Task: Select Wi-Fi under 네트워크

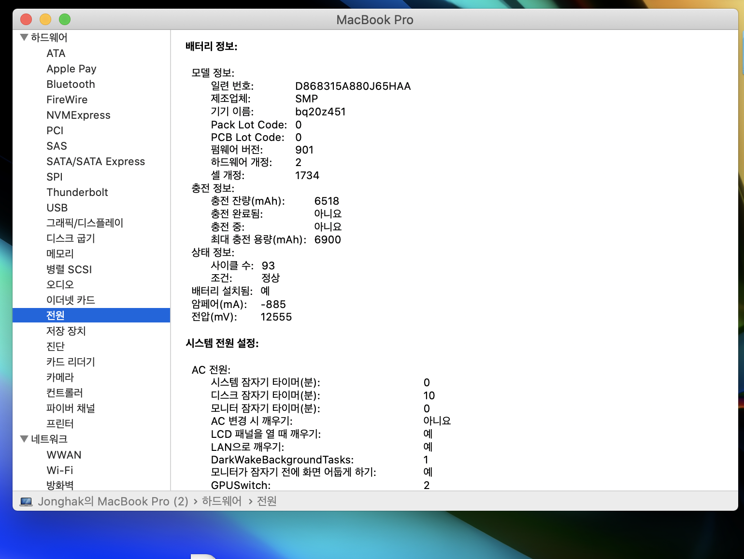Action: 59,470
